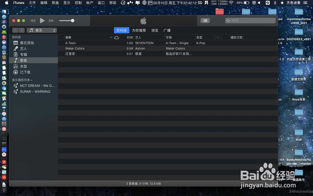Open the notification center list icon
The image size is (313, 196).
point(305,3)
